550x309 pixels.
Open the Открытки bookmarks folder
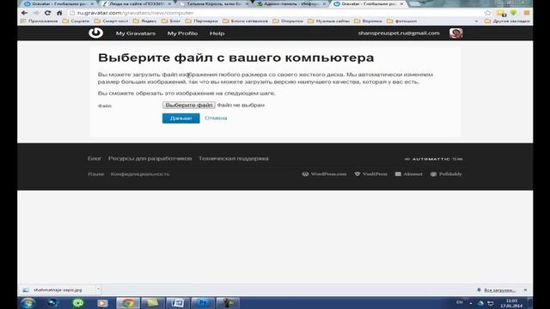[x=288, y=21]
